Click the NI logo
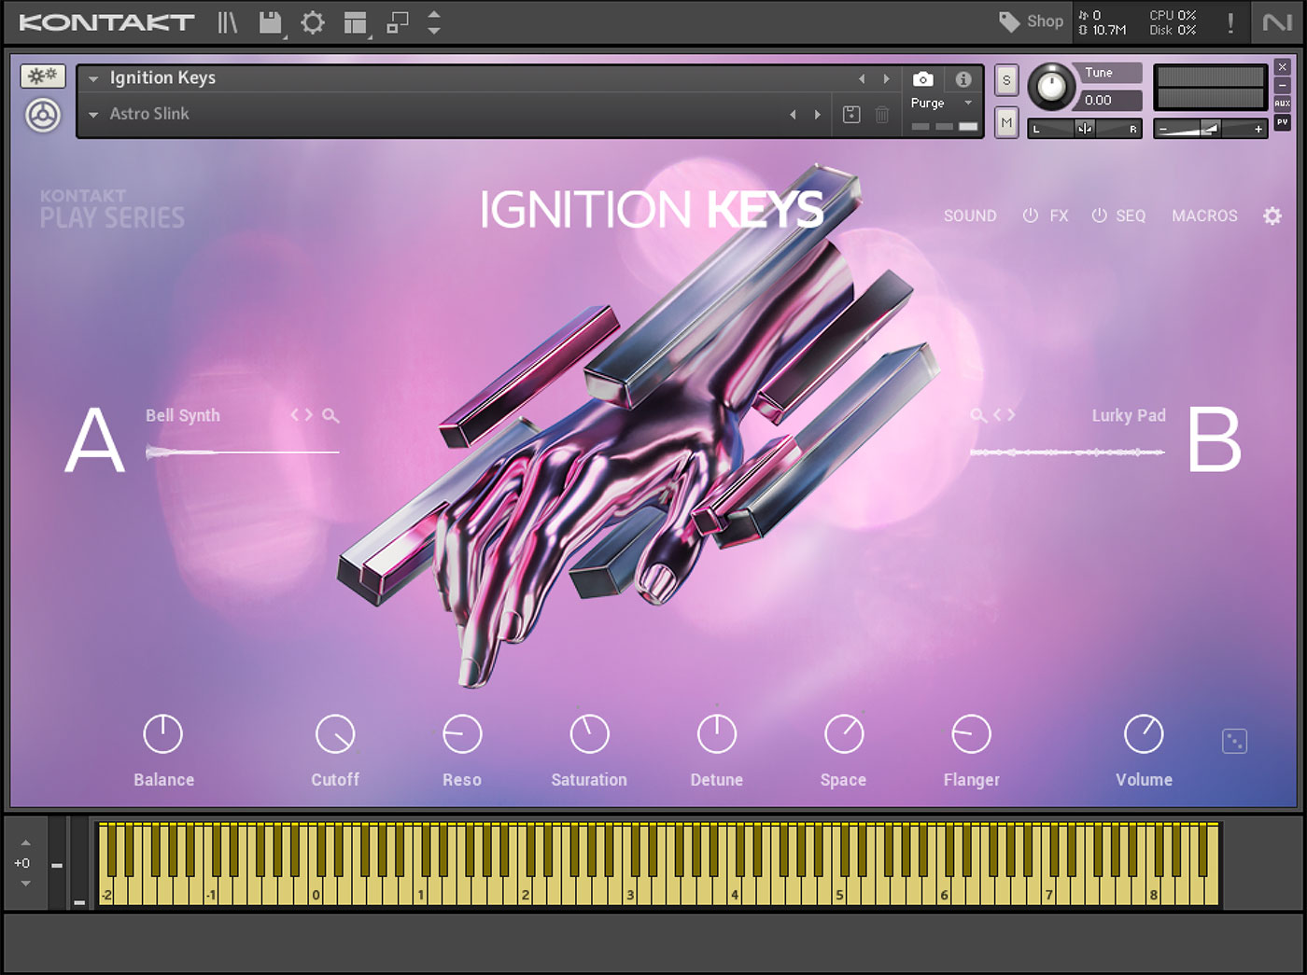 pyautogui.click(x=1277, y=22)
